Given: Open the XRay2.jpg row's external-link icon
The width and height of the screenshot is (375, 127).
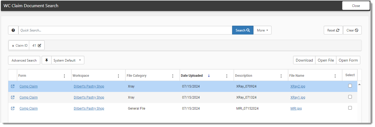Looking at the screenshot, I should [13, 86].
